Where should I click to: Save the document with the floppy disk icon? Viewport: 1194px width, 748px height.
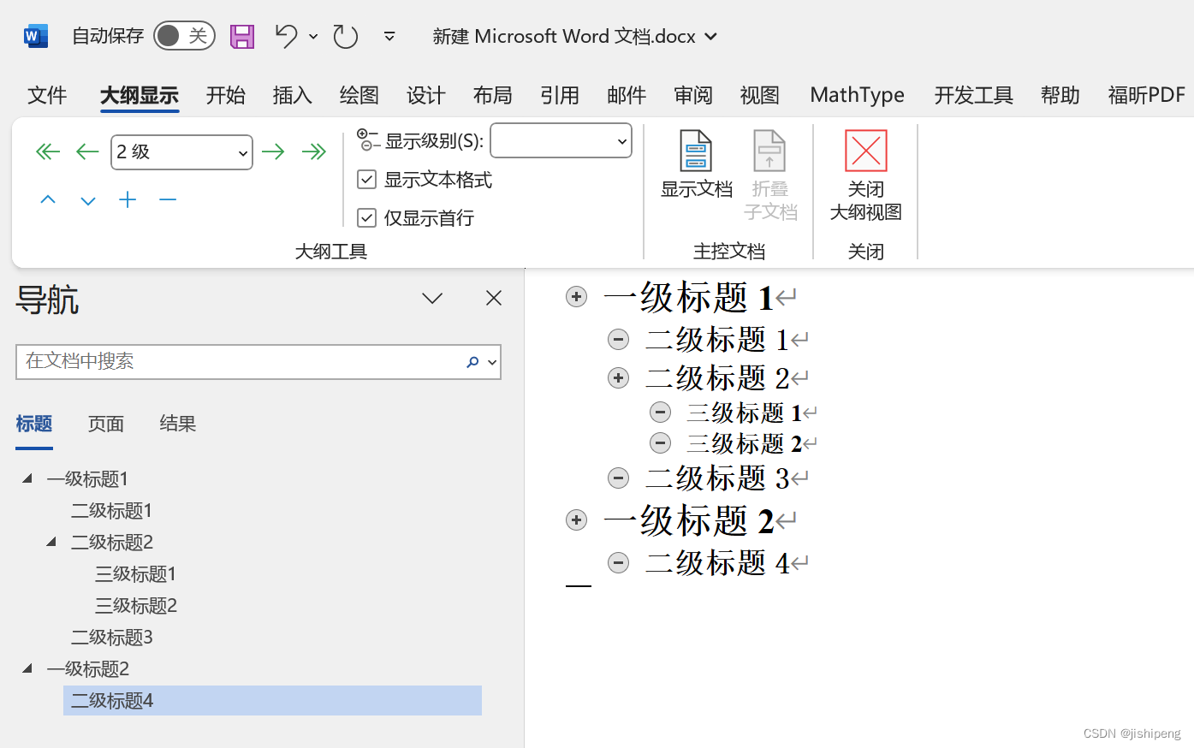[x=242, y=36]
